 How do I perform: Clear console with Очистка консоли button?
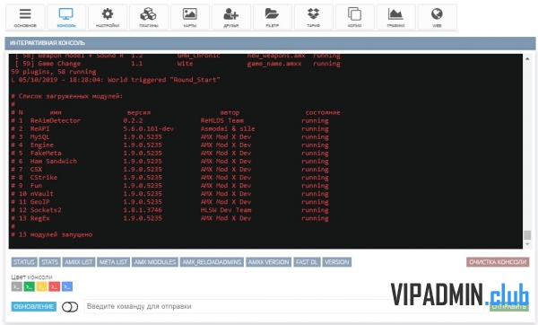click(x=498, y=262)
